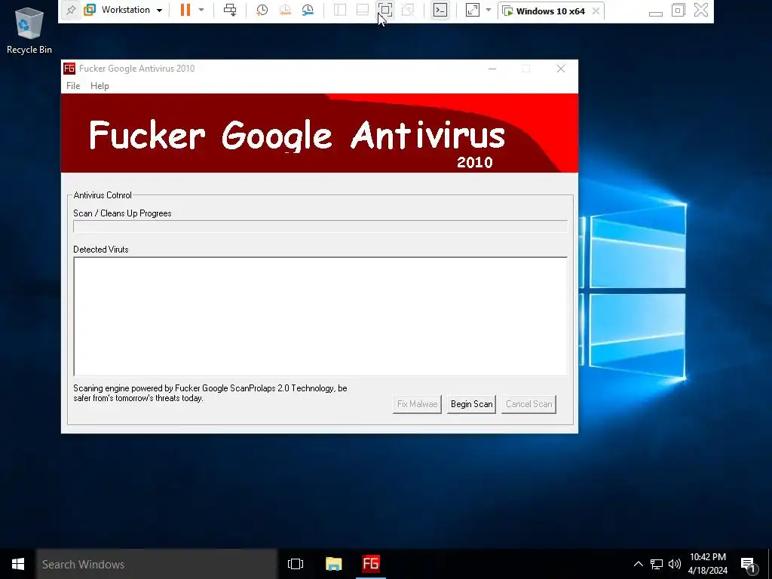Pause the virtual machine with the orange pause button

[x=185, y=10]
